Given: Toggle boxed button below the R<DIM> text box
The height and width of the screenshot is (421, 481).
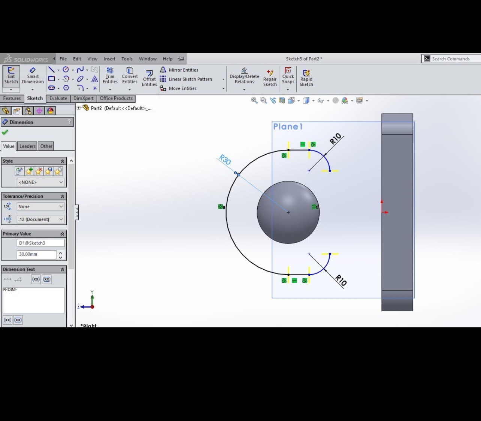Looking at the screenshot, I should click(x=18, y=320).
